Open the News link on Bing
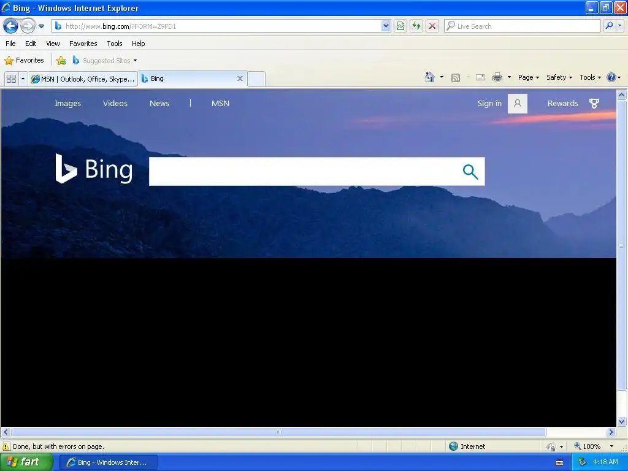 (159, 103)
